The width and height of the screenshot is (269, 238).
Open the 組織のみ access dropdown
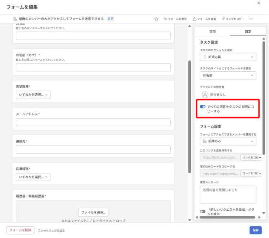(228, 141)
